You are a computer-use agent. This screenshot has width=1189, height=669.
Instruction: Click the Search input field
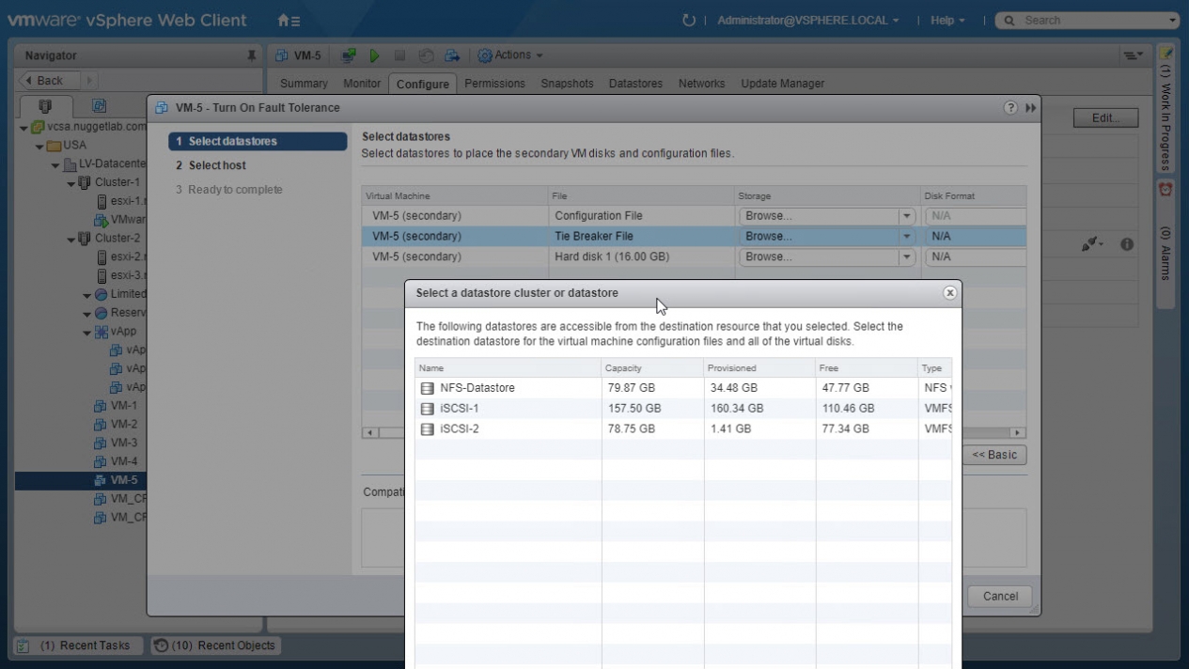coord(1090,20)
